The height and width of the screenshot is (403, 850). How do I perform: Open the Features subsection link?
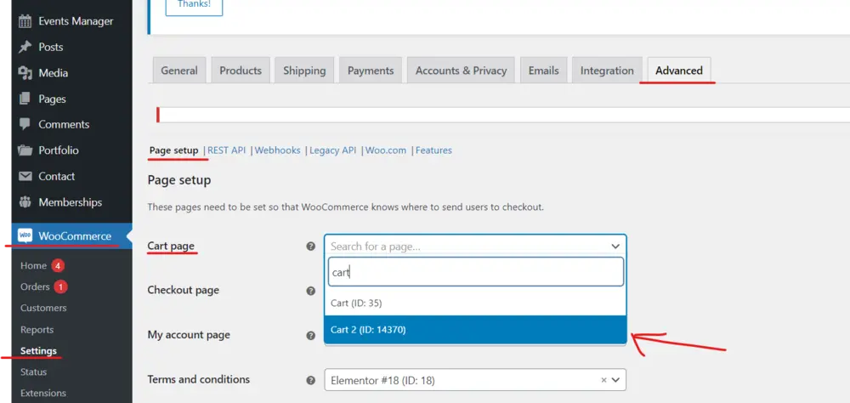pos(433,150)
